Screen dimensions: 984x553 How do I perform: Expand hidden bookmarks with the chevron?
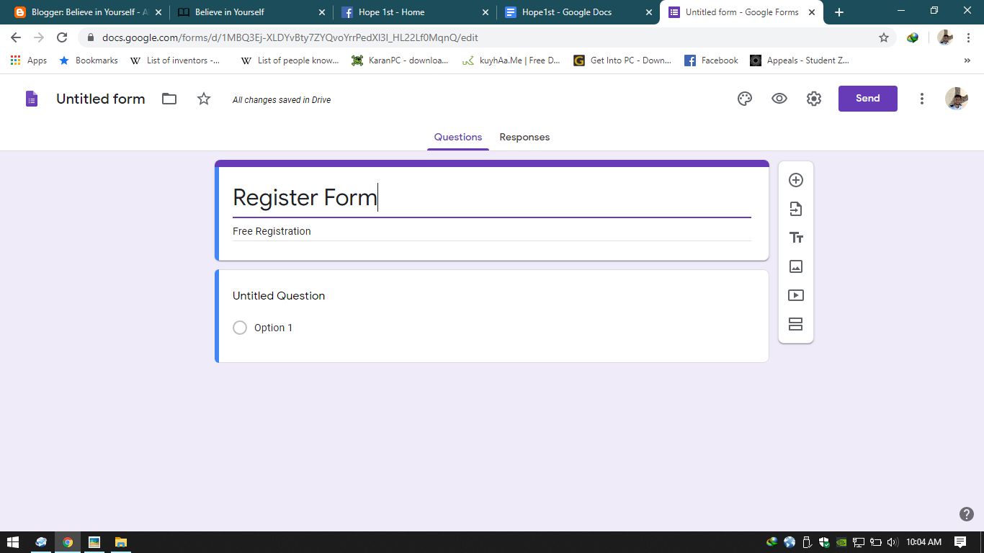click(x=967, y=60)
